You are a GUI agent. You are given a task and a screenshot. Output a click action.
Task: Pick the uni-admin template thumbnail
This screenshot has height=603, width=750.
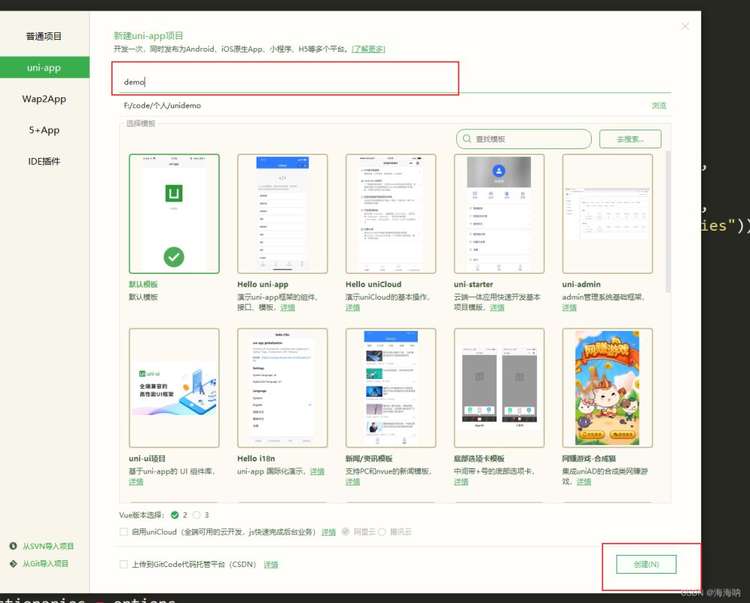click(x=607, y=214)
